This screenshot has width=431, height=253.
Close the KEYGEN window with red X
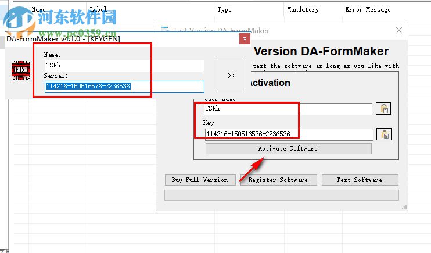click(x=245, y=39)
